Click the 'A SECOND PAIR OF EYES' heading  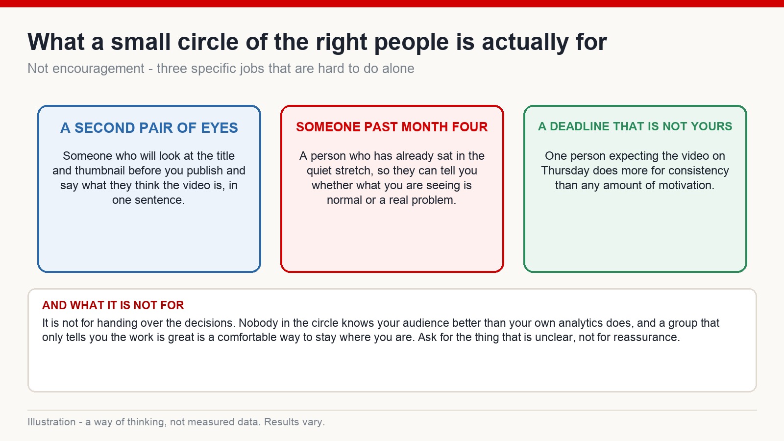tap(149, 128)
